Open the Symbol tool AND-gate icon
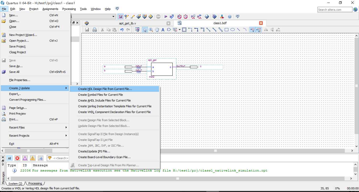359x192 pixels. (x=169, y=30)
